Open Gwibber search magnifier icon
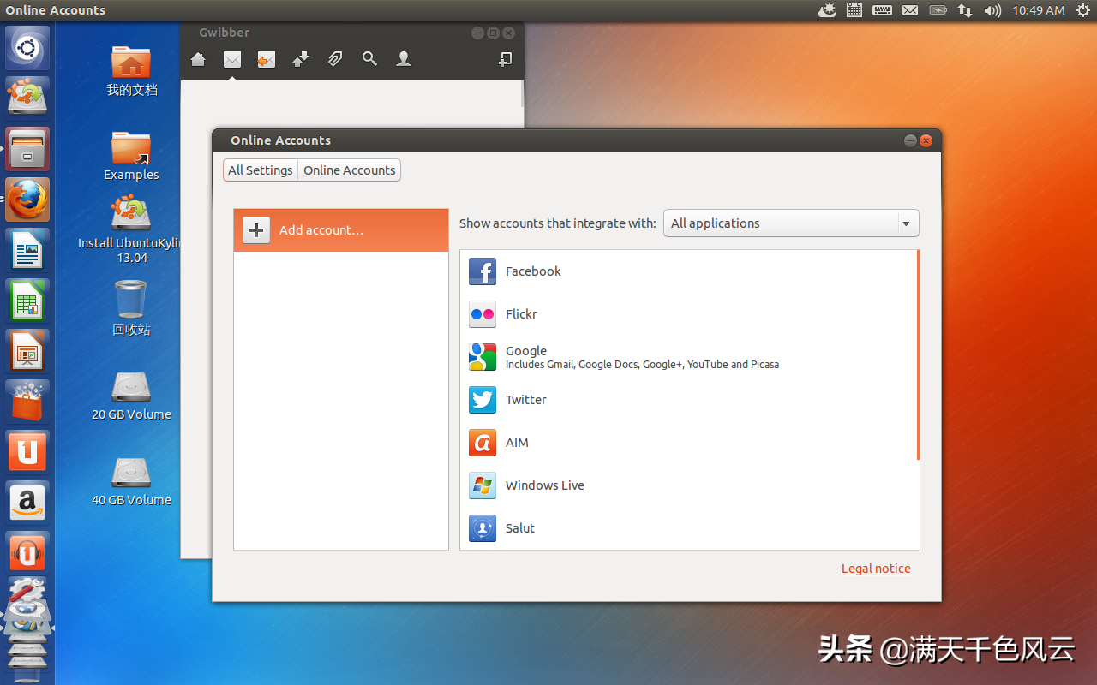 pyautogui.click(x=369, y=59)
